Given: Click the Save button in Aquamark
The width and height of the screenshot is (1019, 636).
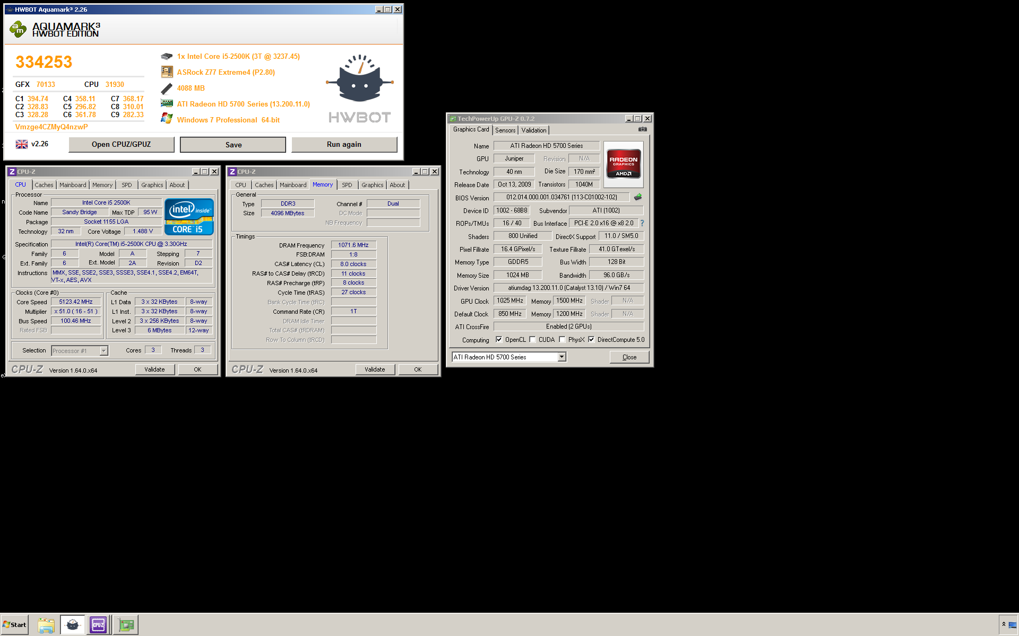Looking at the screenshot, I should coord(233,145).
